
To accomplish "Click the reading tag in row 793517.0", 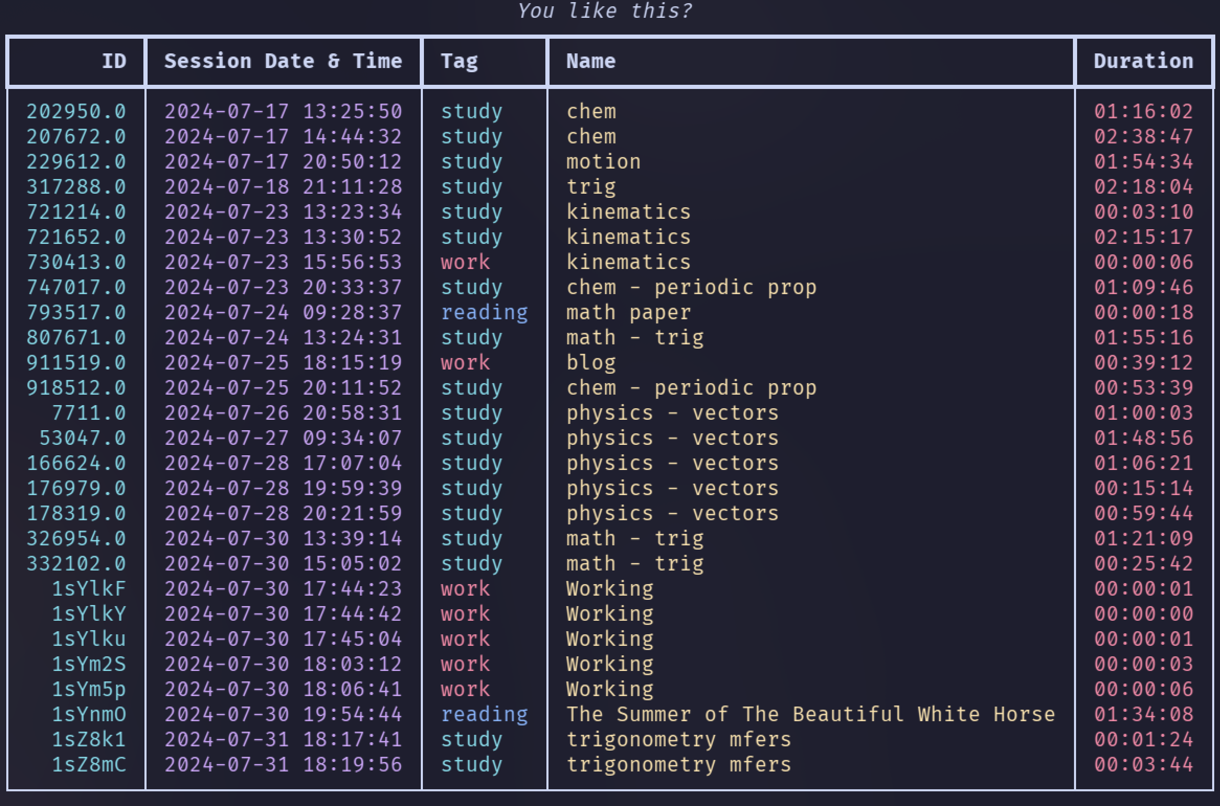I will click(x=484, y=312).
